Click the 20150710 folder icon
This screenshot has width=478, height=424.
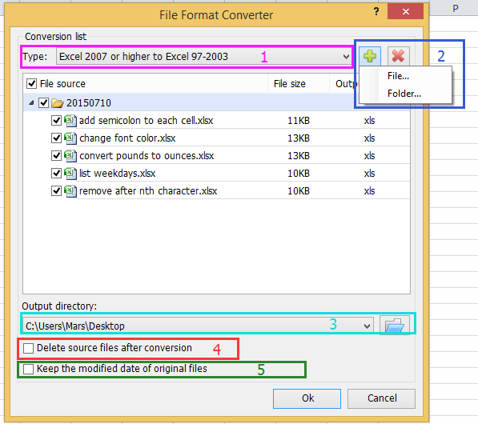tap(58, 103)
